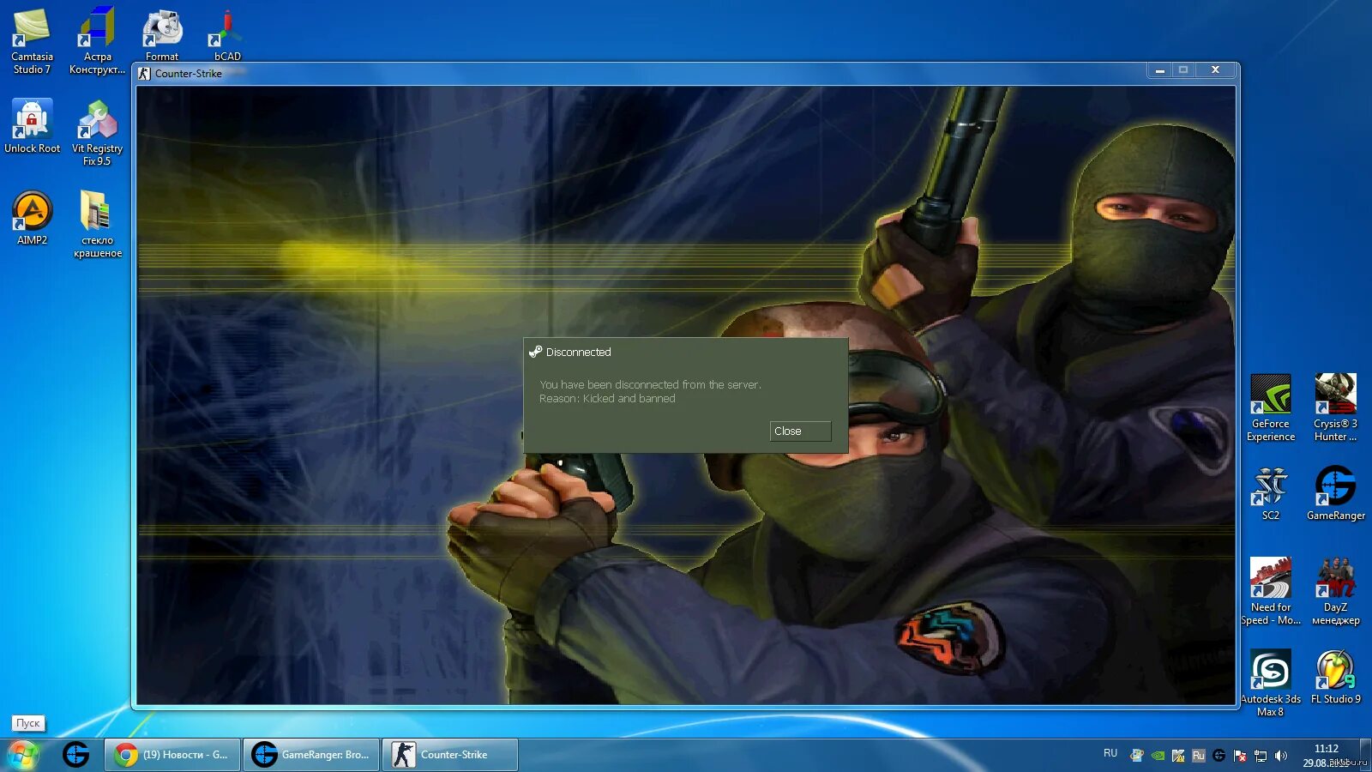This screenshot has width=1372, height=772.
Task: Select Vit Registry Fix 9.5 icon
Action: coord(97,133)
